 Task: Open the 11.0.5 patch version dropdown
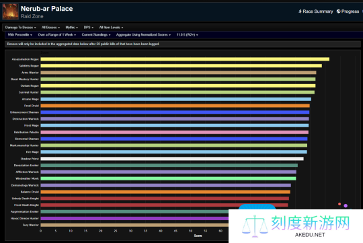tap(188, 35)
